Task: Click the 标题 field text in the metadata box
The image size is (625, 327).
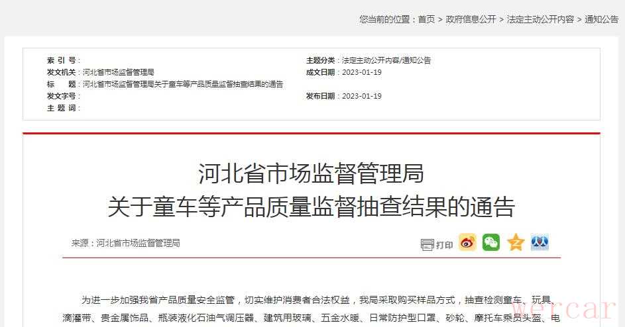Action: point(183,84)
